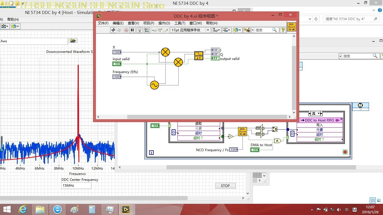Click inside the DDC Center Frequency field
Image resolution: width=383 pixels, height=215 pixels.
[76, 185]
